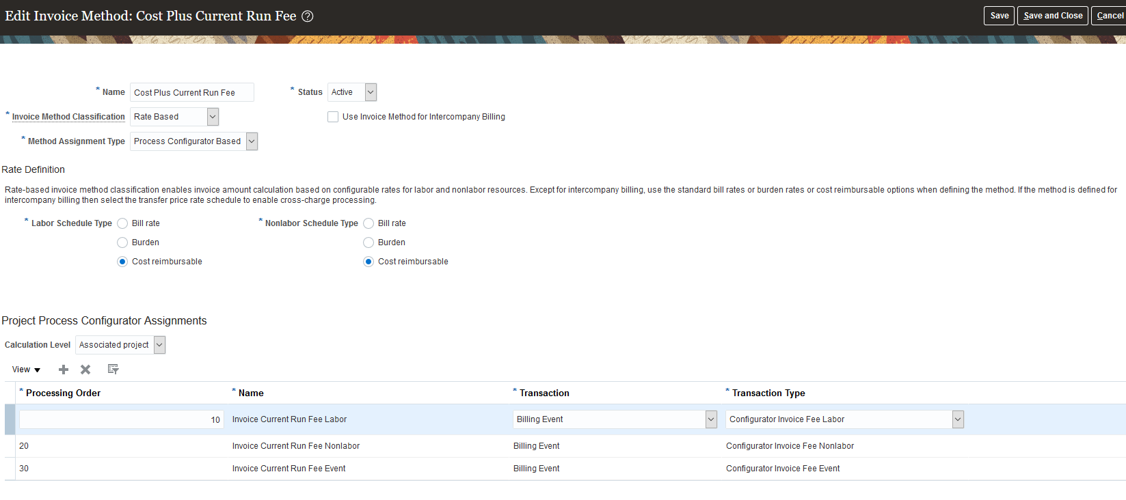Viewport: 1126px width, 500px height.
Task: Open the Status dropdown
Action: (371, 92)
